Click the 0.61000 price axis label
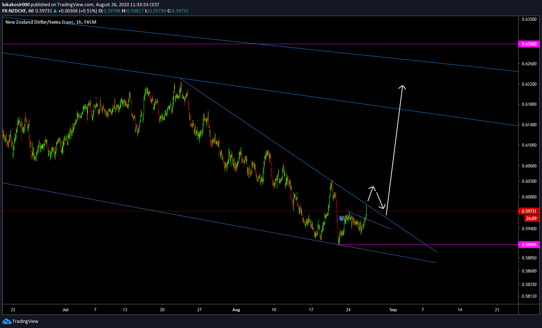The image size is (542, 328). [x=529, y=145]
